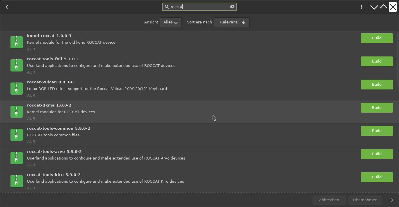
Task: Select roccat-tools-full 5.7.0-1 title
Action: pos(53,59)
